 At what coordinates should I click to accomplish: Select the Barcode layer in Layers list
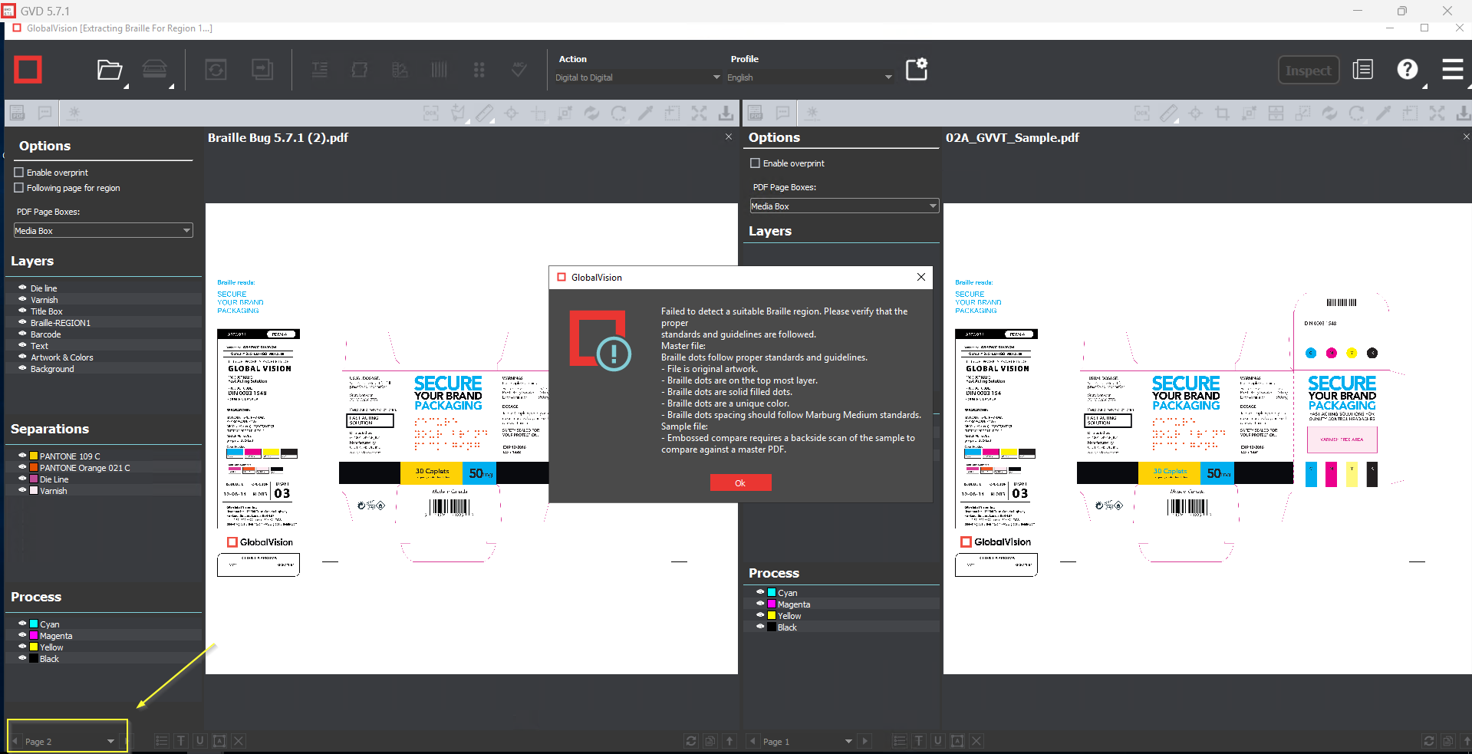click(46, 334)
